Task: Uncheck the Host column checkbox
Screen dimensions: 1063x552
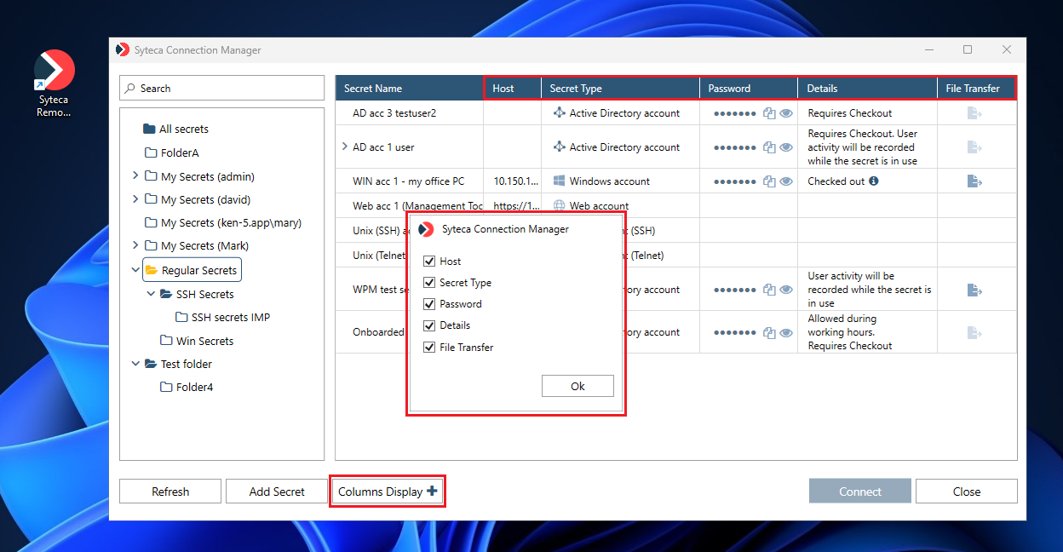Action: pyautogui.click(x=429, y=262)
